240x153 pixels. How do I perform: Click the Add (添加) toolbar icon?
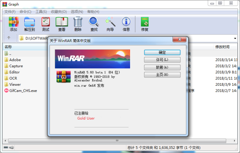13,22
